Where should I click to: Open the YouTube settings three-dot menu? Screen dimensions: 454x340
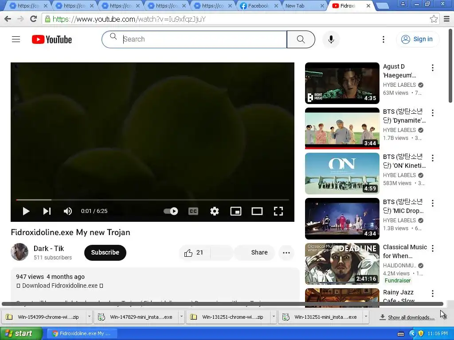coord(384,39)
